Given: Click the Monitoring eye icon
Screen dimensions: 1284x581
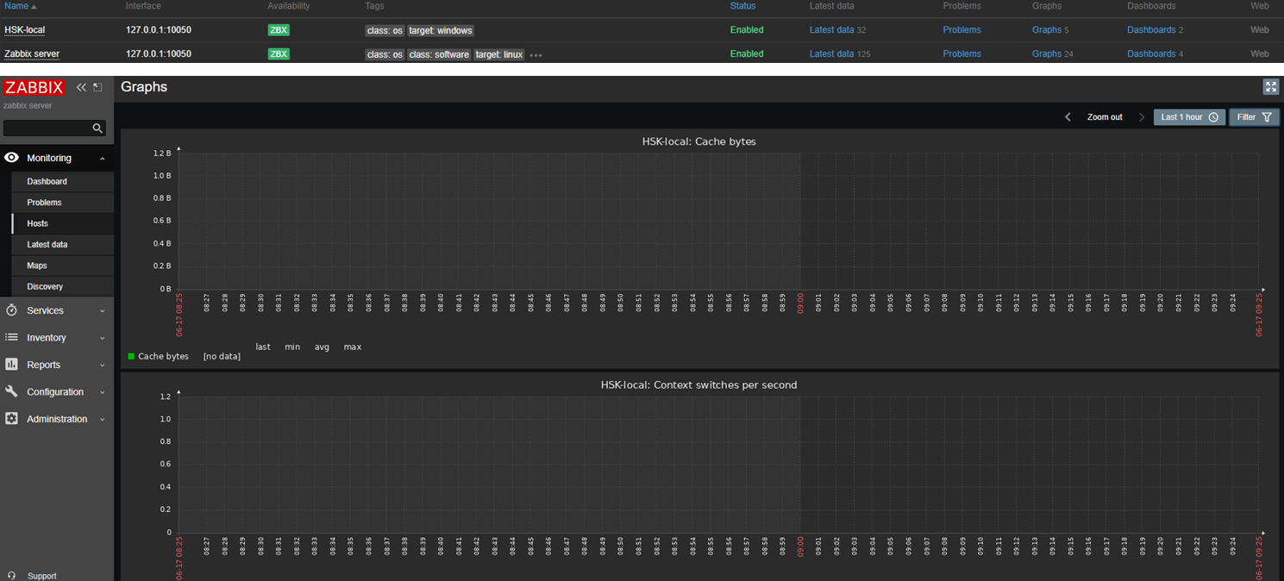Looking at the screenshot, I should point(12,158).
